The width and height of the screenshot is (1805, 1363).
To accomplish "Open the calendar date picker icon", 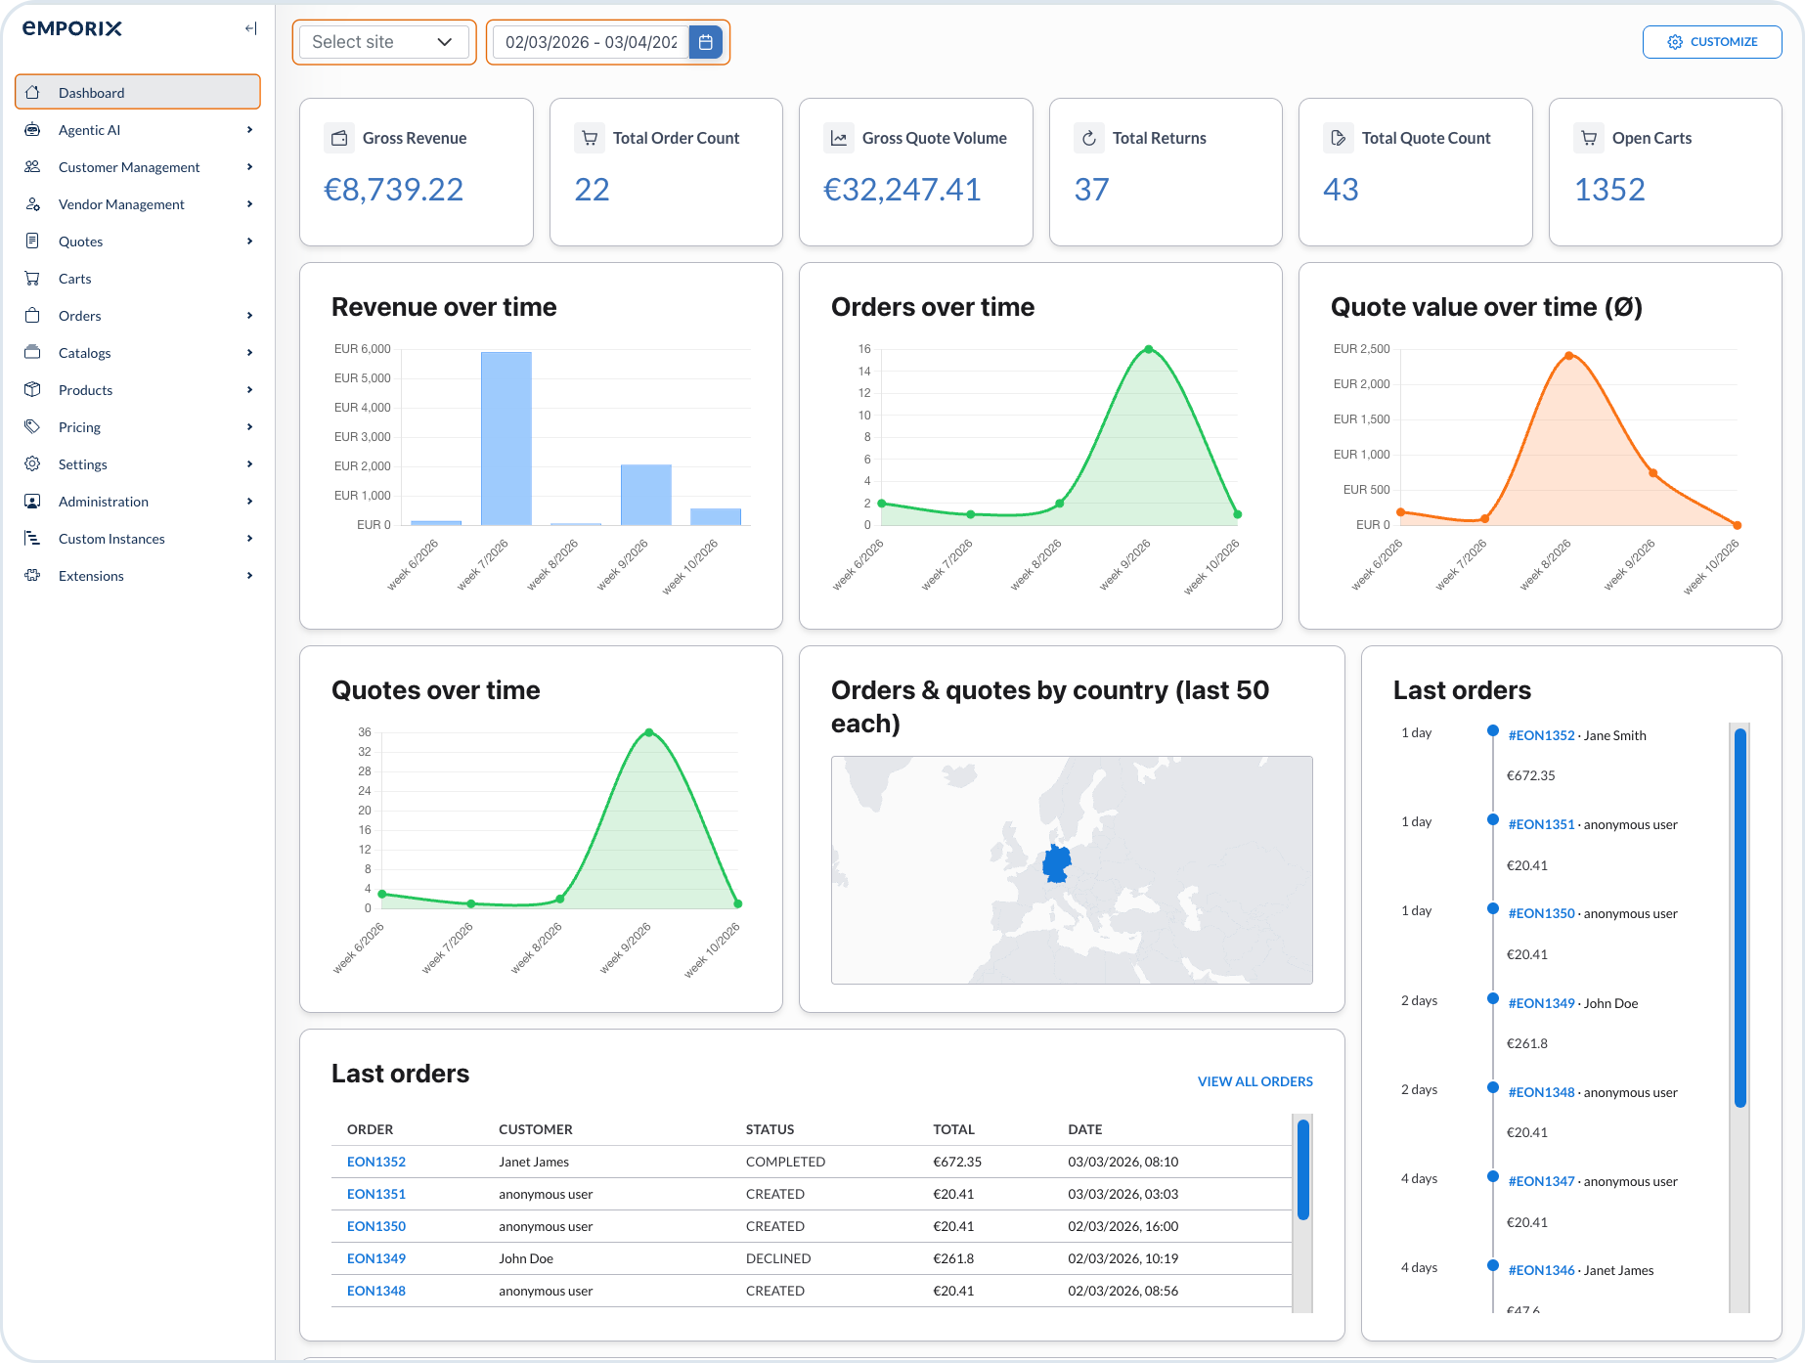I will coord(705,42).
